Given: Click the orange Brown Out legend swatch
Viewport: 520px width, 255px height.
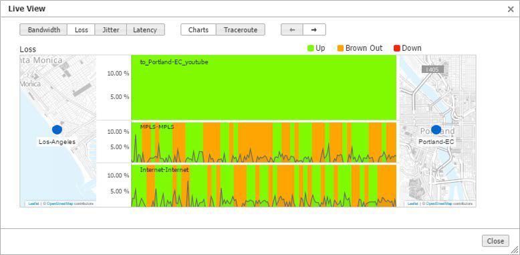Looking at the screenshot, I should (x=341, y=48).
